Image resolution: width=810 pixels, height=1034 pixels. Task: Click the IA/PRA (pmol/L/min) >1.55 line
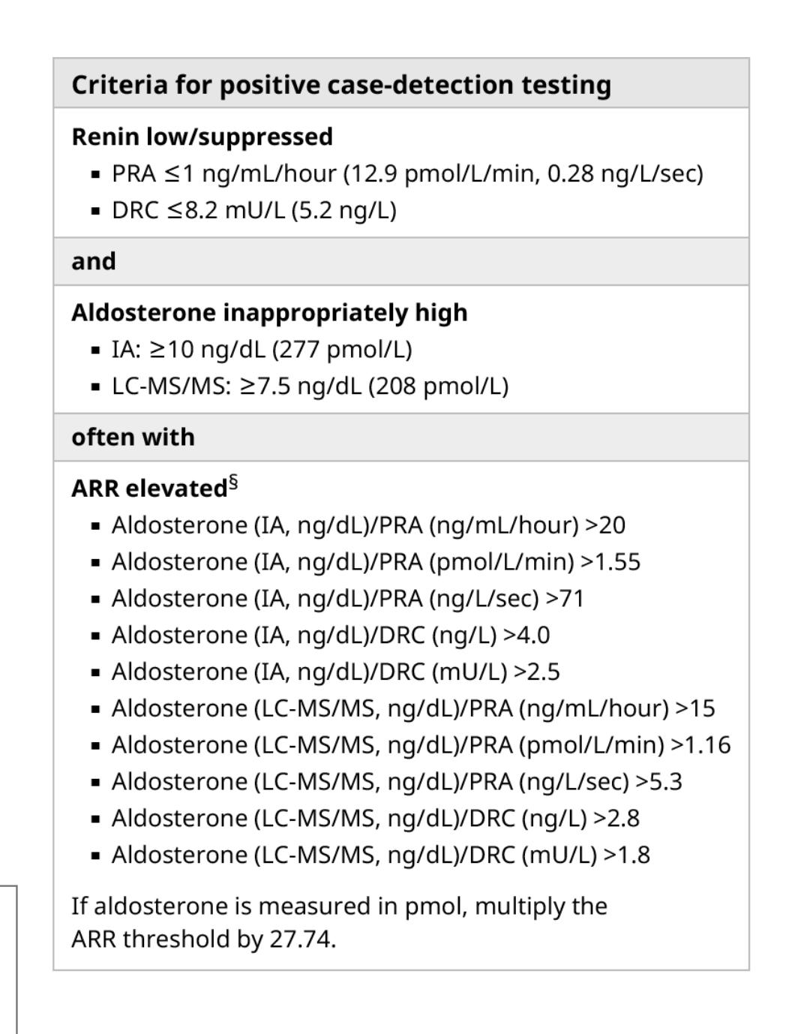point(376,562)
